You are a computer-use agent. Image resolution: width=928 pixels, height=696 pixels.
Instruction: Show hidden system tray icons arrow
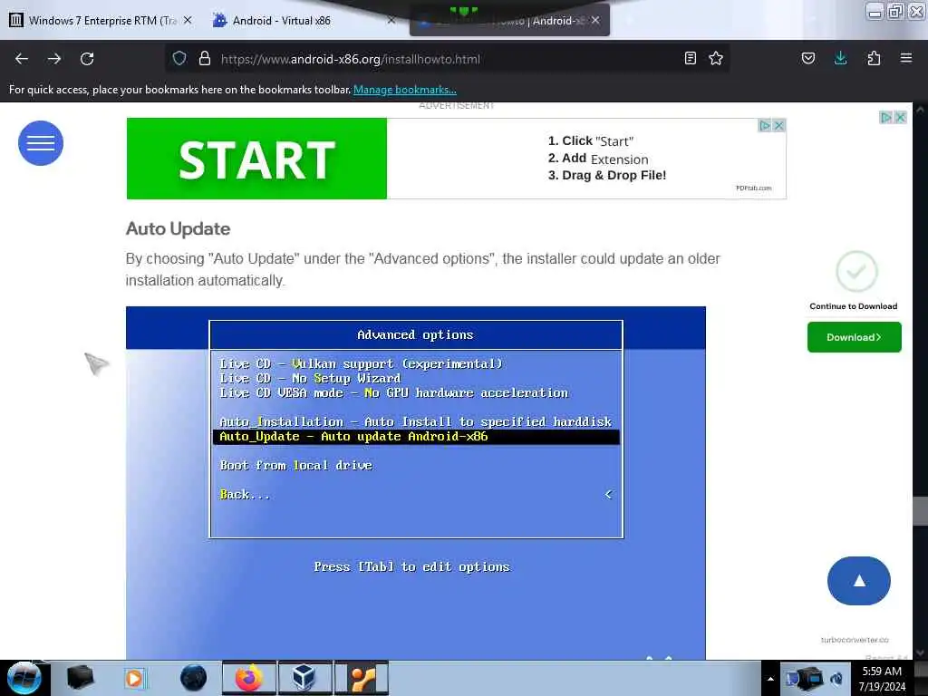point(770,679)
